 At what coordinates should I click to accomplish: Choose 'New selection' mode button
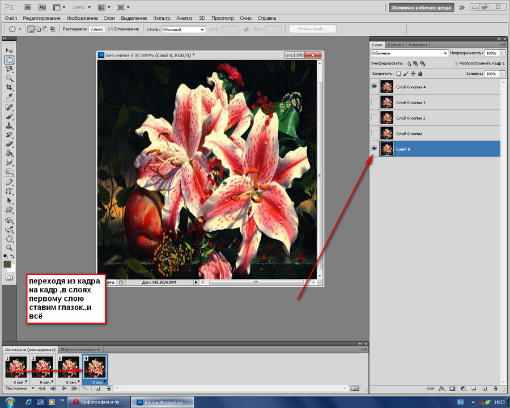pyautogui.click(x=31, y=29)
